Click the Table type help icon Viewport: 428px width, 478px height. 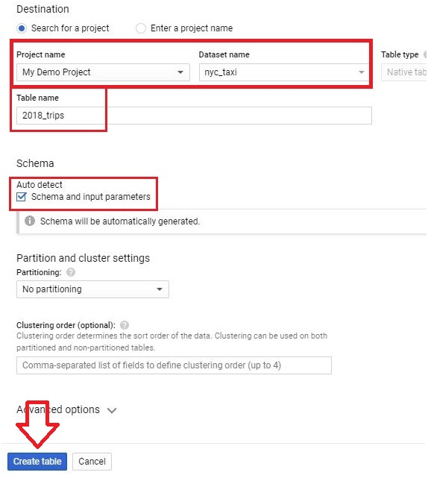(425, 54)
